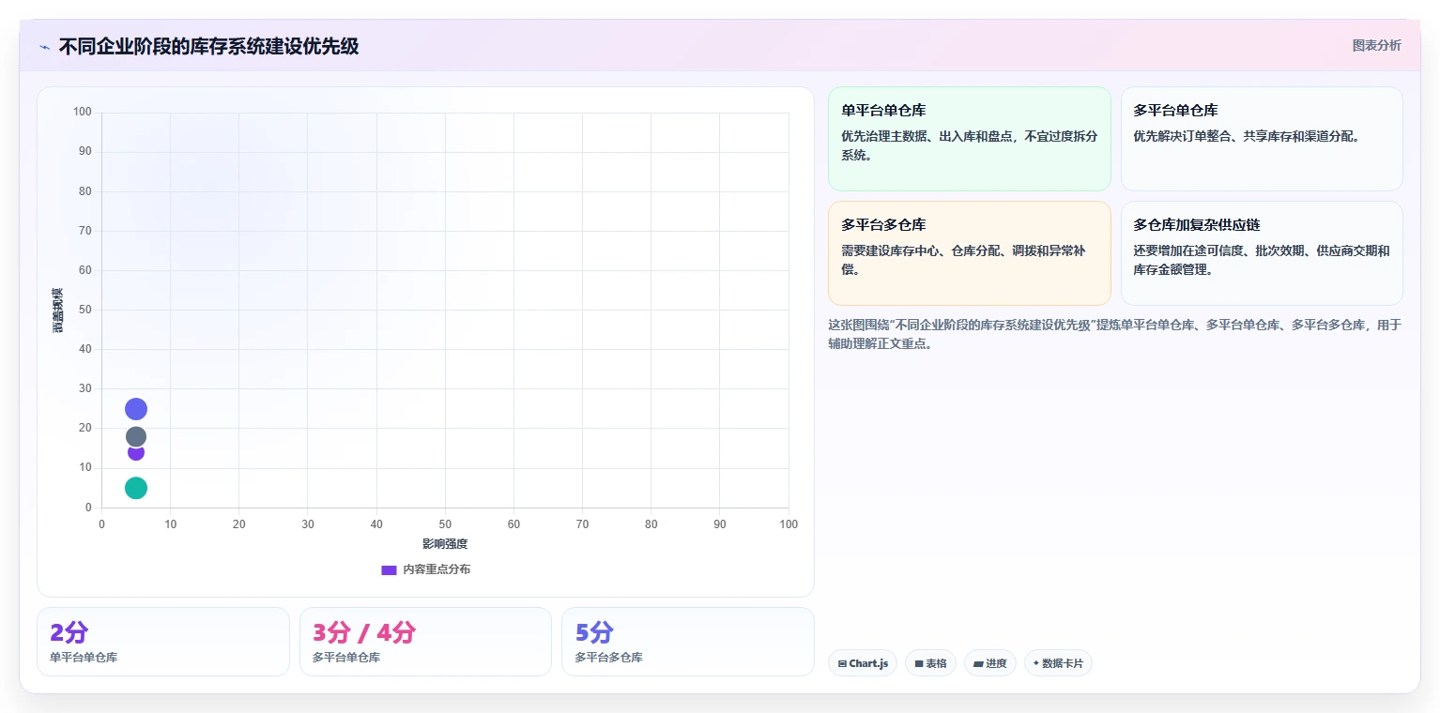Click the 数据卡片 tag chip
1440x713 pixels.
(1058, 663)
